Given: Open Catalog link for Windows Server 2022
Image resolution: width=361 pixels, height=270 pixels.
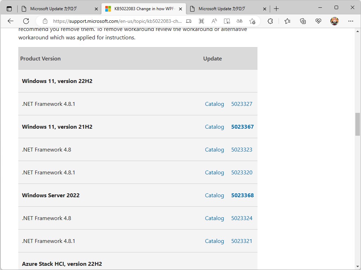Looking at the screenshot, I should tap(214, 195).
